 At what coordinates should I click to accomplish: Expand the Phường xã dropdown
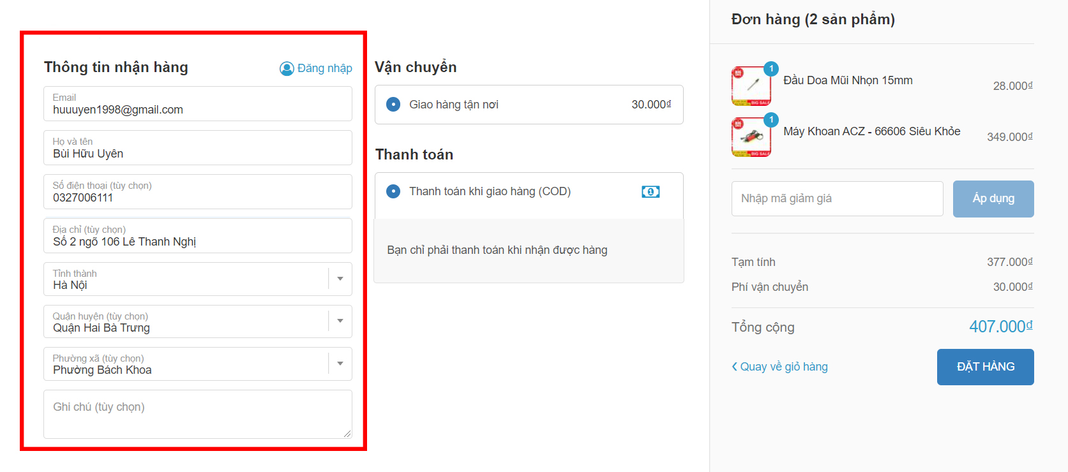tap(340, 364)
